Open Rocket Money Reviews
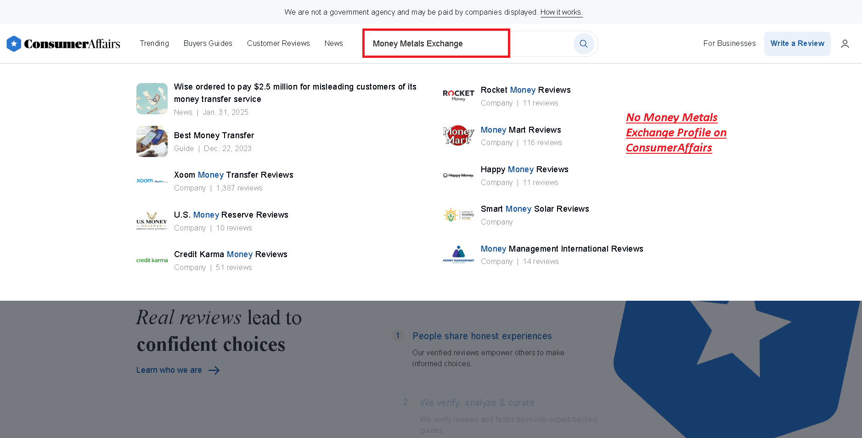 pyautogui.click(x=526, y=90)
